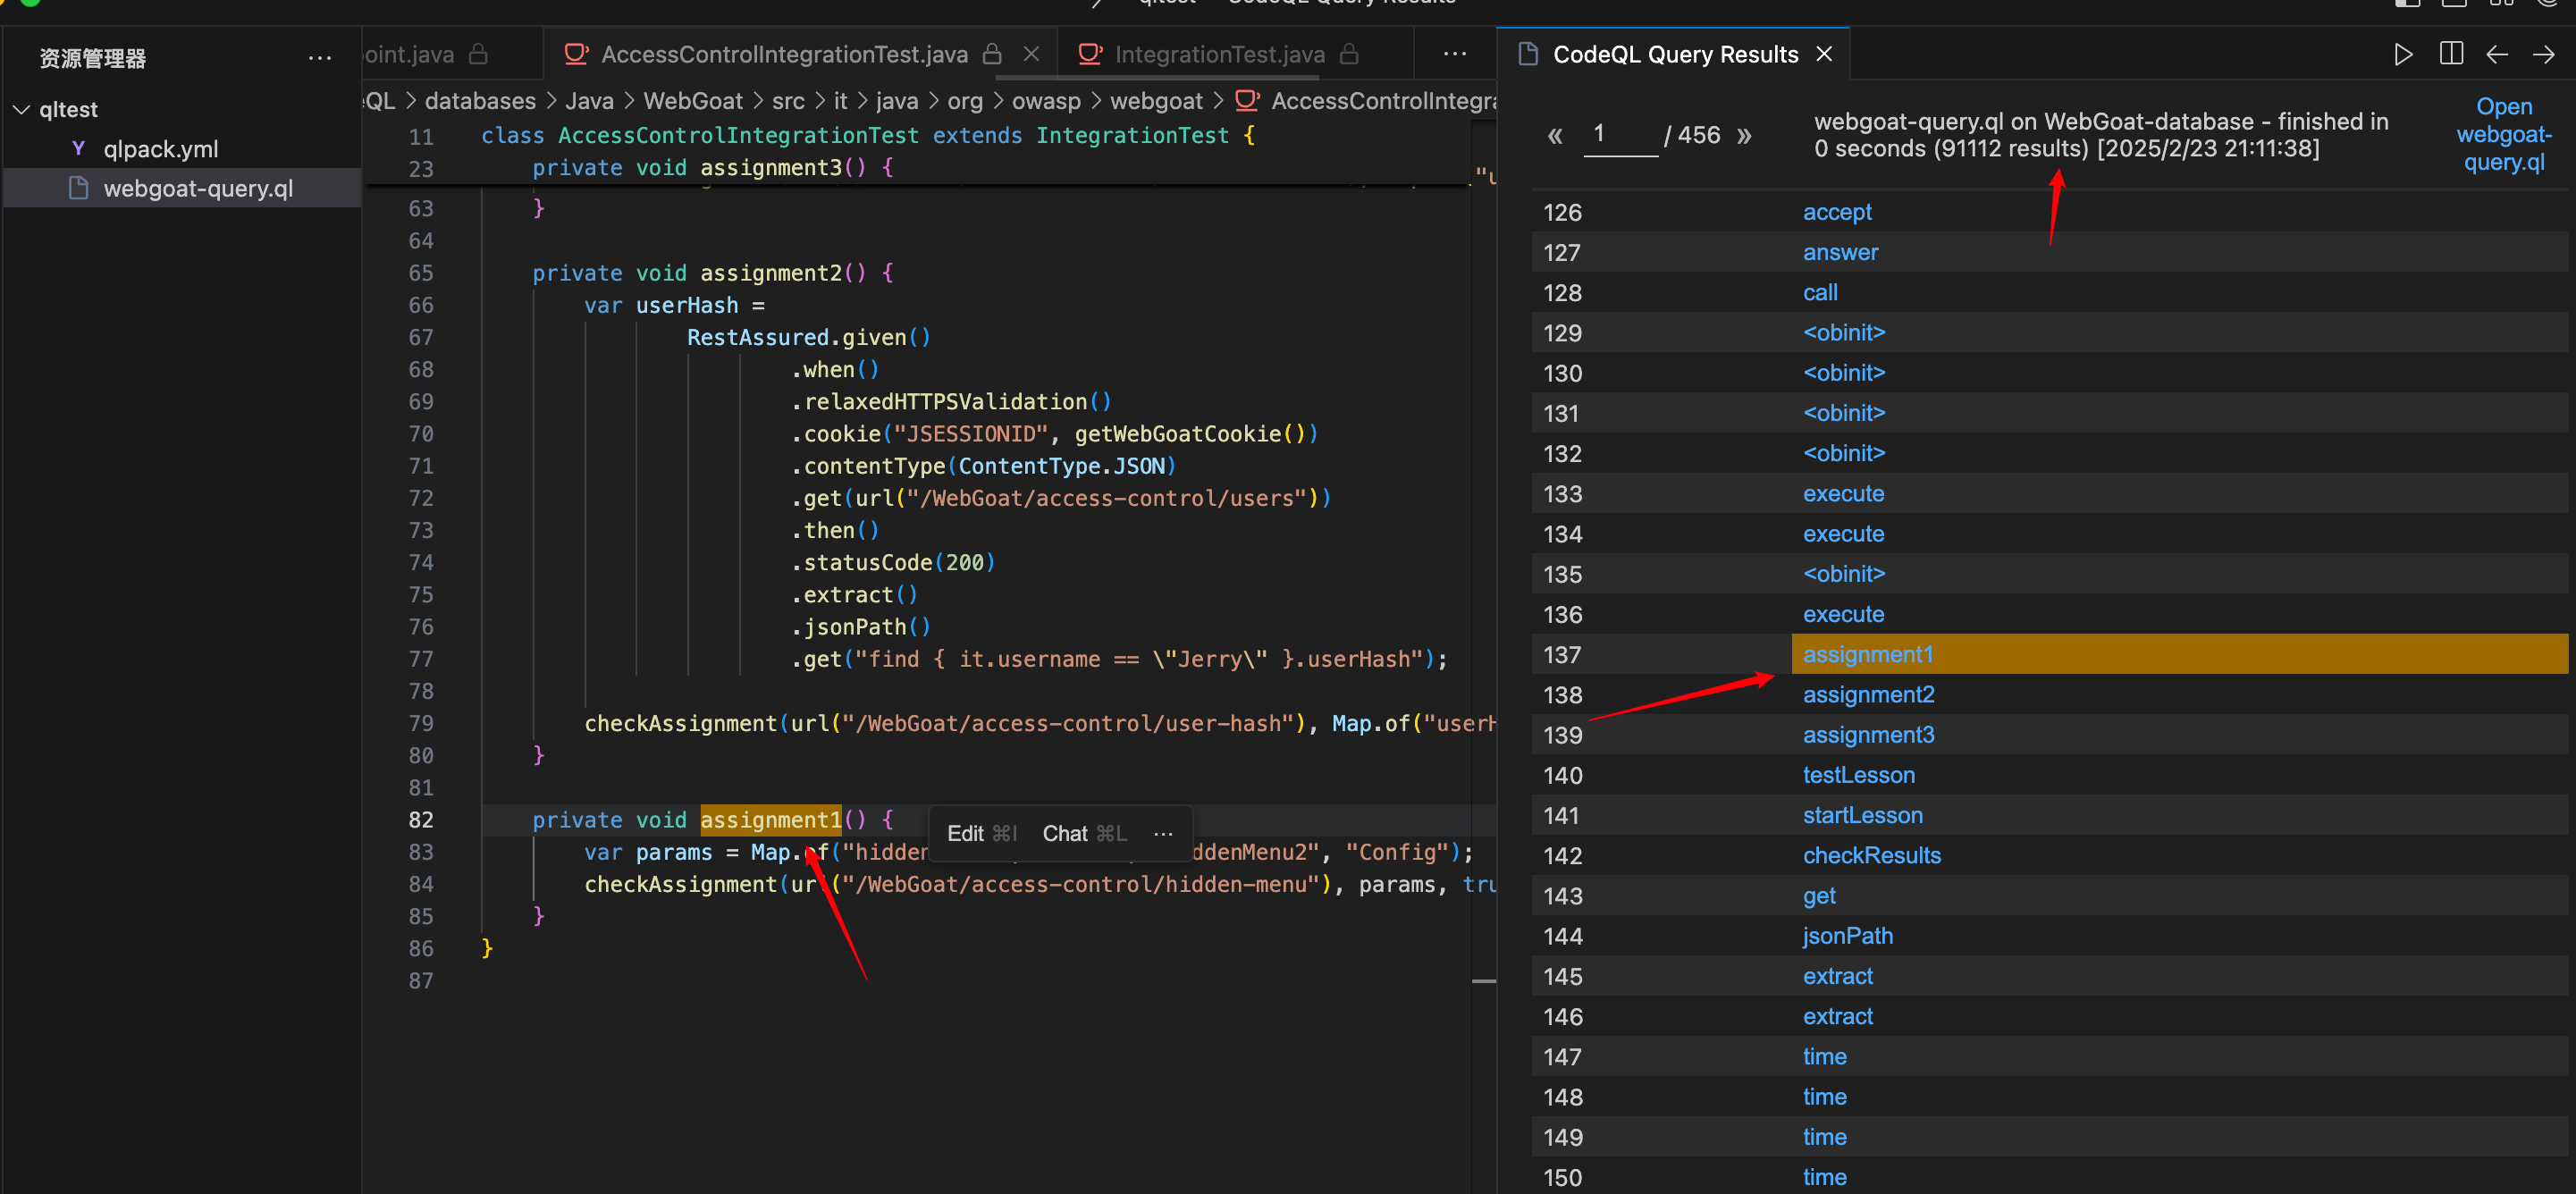Collapse the qltest folder

click(x=22, y=109)
